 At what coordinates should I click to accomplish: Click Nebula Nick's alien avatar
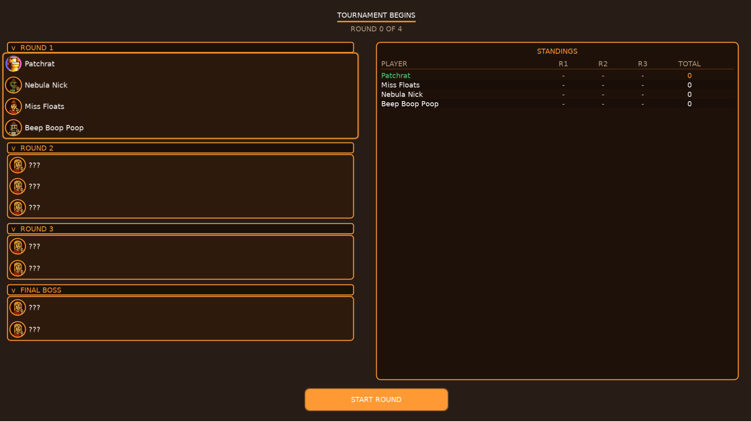(x=14, y=85)
